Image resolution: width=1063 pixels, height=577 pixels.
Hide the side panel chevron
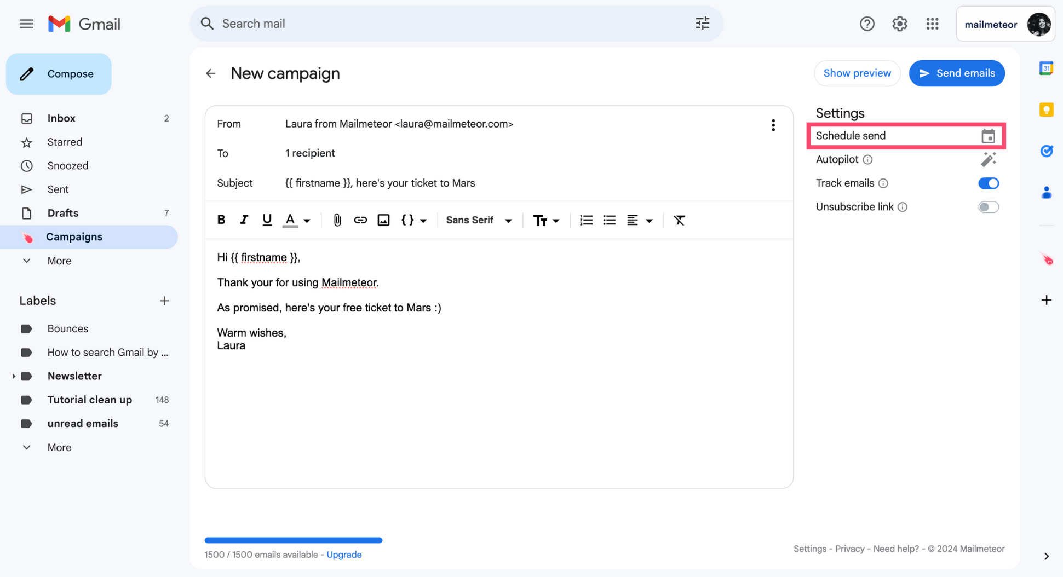pos(1046,556)
